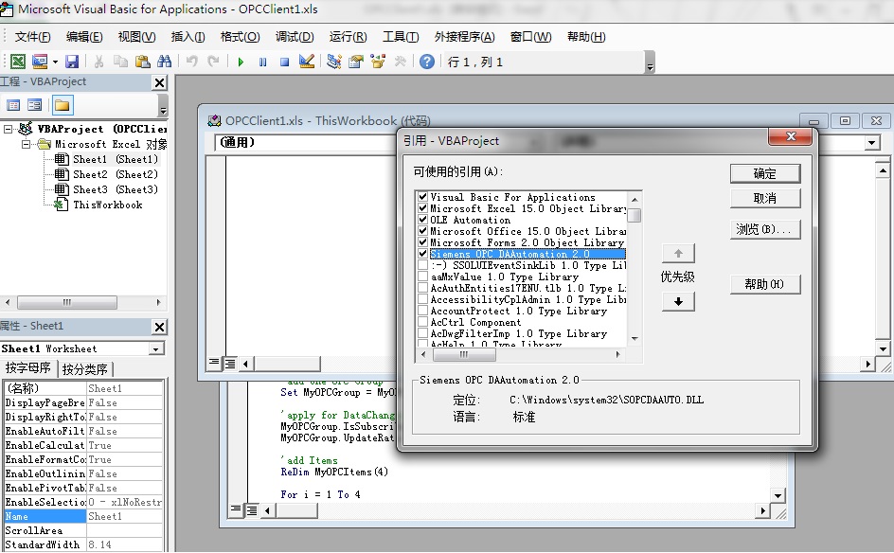Click the Reset stop icon
894x553 pixels.
point(284,62)
